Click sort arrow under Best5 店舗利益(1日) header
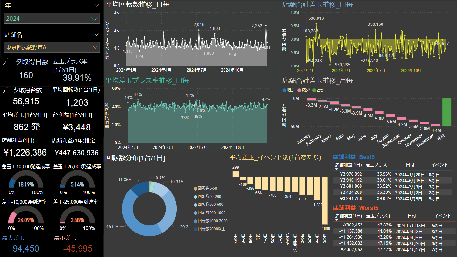Image resolution: width=457 pixels, height=257 pixels. [x=337, y=169]
